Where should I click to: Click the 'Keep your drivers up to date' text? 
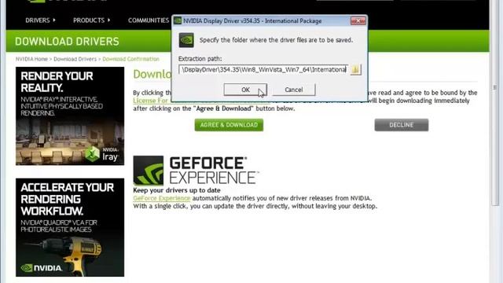(x=177, y=190)
